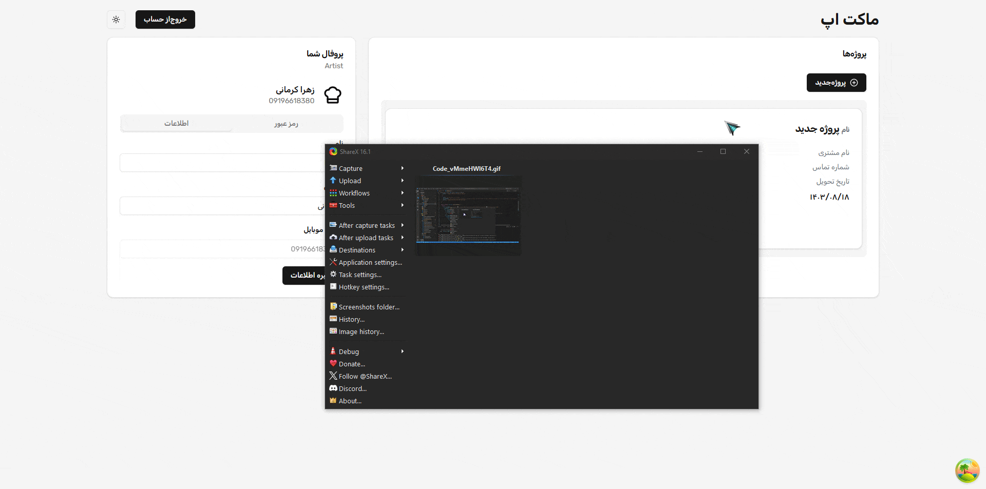Viewport: 986px width, 489px height.
Task: Click the پروژه جدید new project button
Action: click(836, 83)
